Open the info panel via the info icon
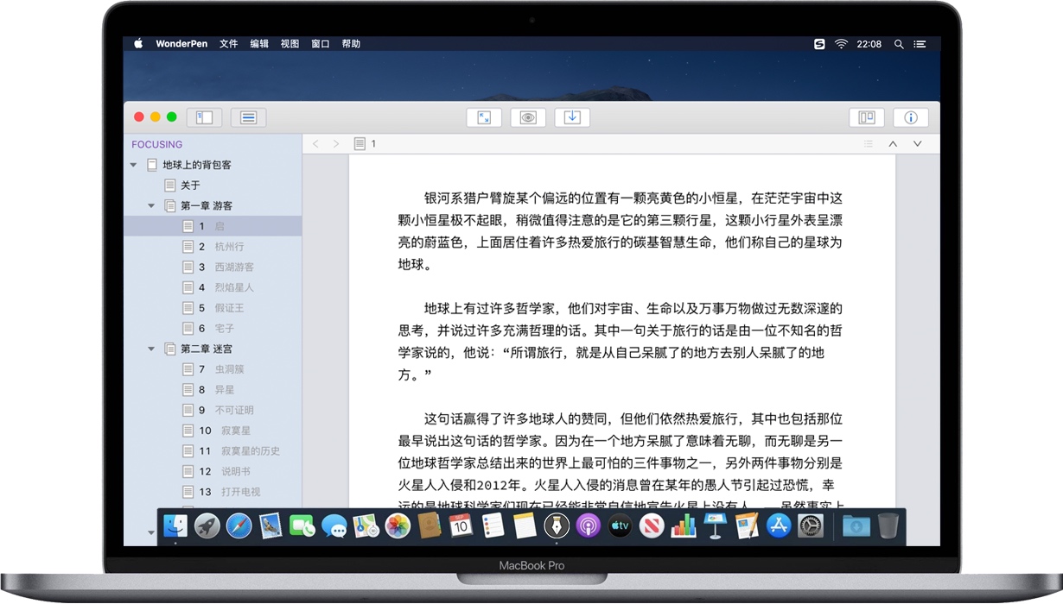Screen dimensions: 1063x604 (x=910, y=116)
